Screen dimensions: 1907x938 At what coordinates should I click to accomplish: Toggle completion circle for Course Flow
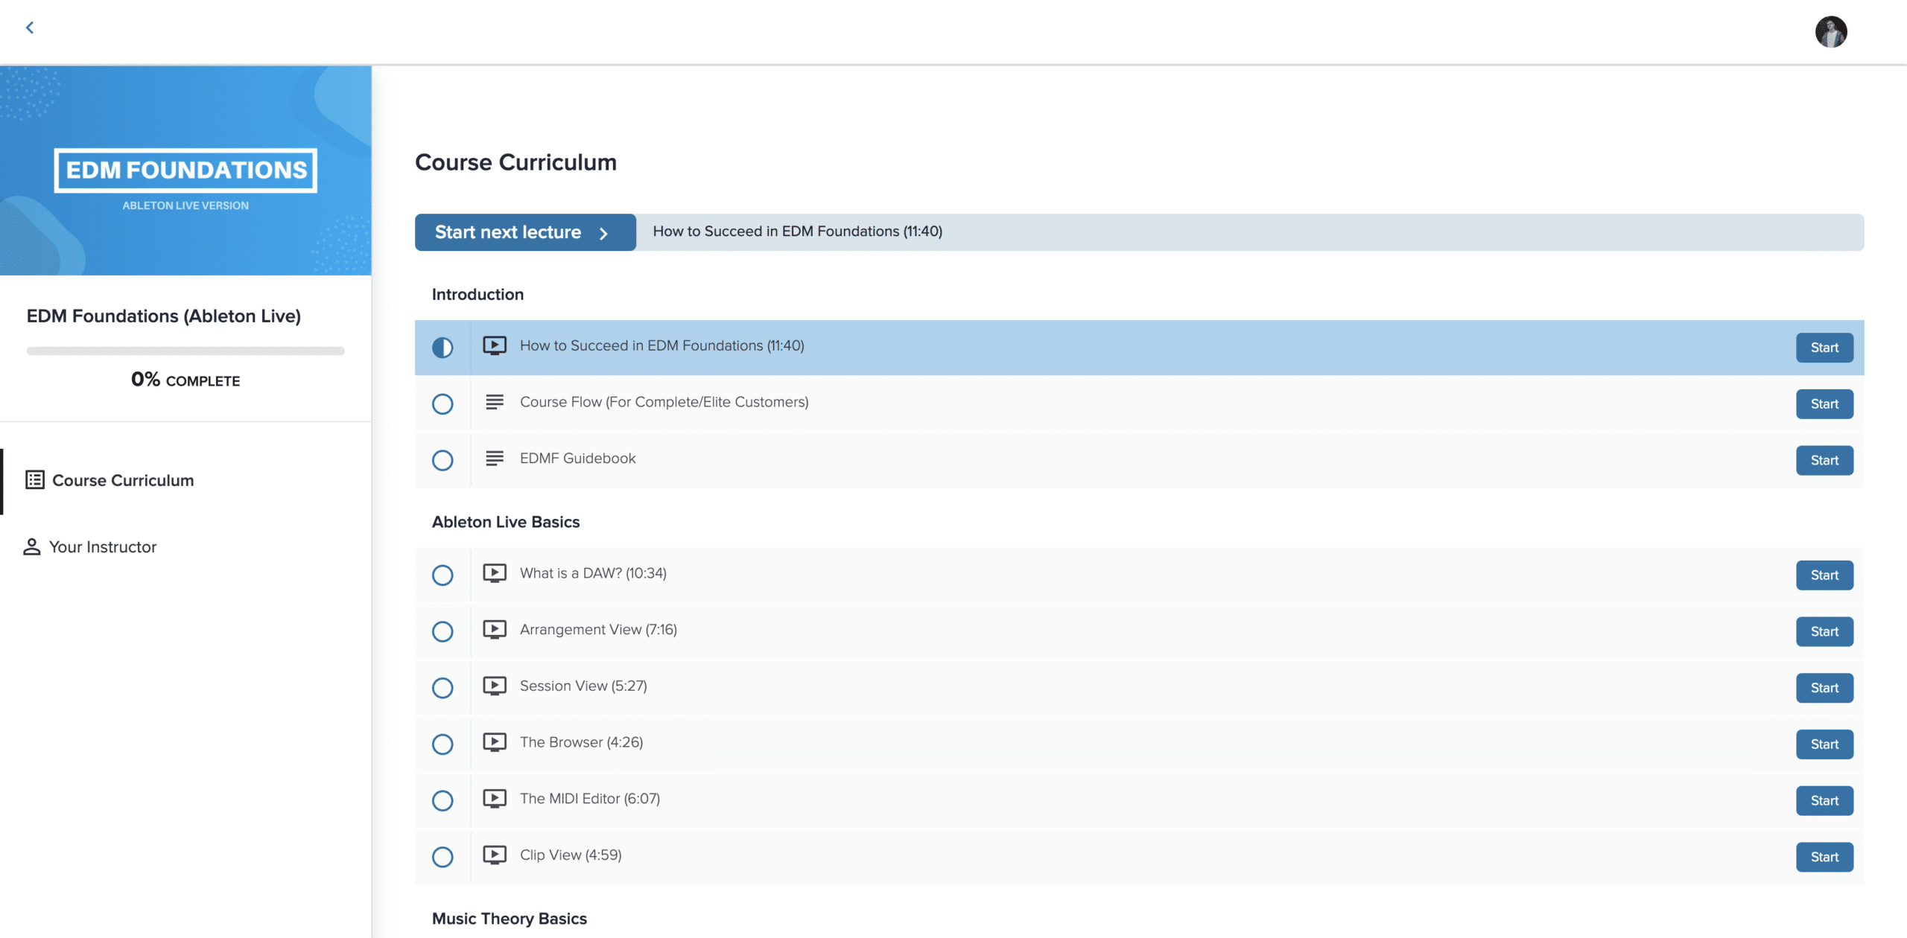[x=442, y=404]
